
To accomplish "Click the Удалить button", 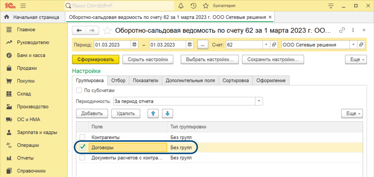I will (126, 113).
